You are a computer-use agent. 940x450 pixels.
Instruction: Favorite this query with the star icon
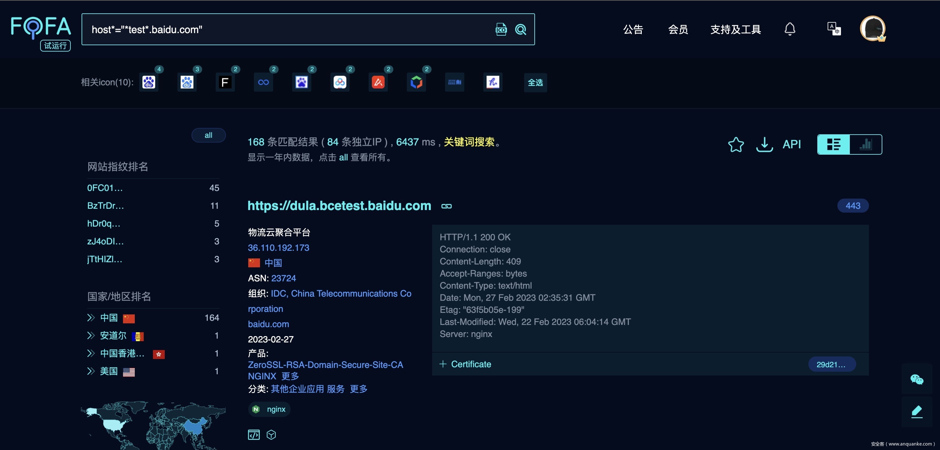(736, 144)
